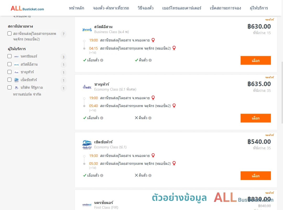Screen dimensions: 283x210
Task: Click the นครชัยแอร์ operator name on card
Action: [104, 203]
